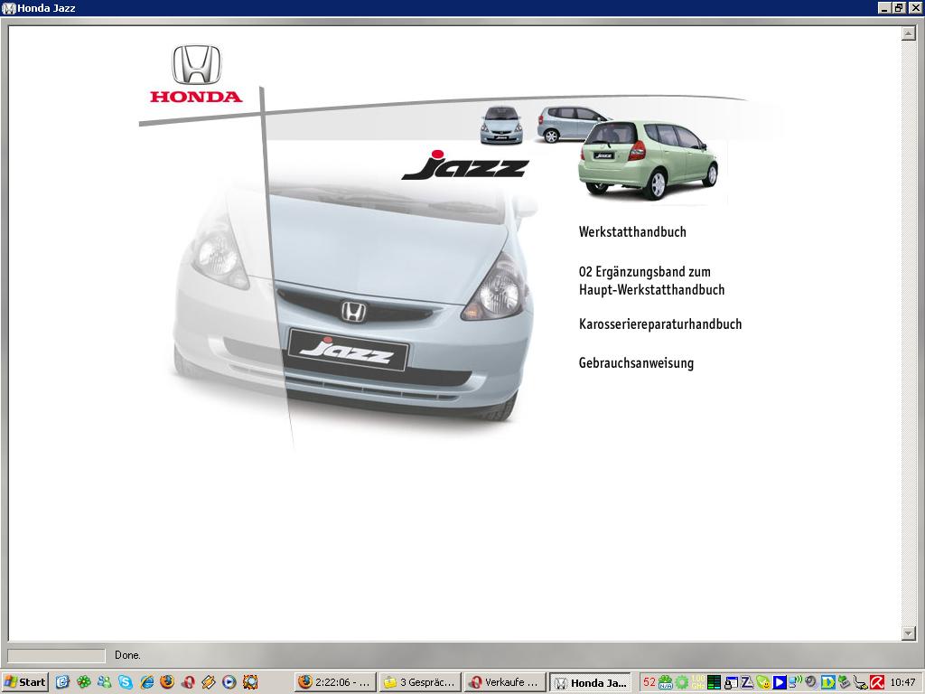Open the Werkstatthandbuch manual

(632, 232)
